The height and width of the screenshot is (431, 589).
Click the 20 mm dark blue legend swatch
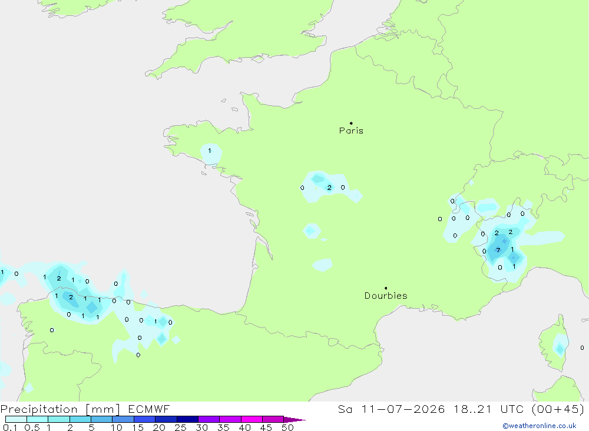[166, 419]
